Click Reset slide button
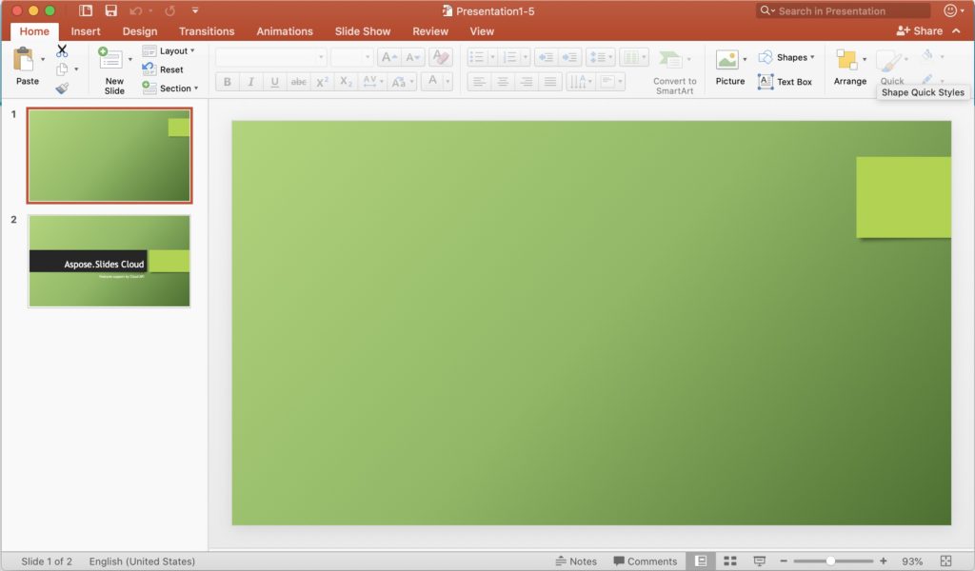975x571 pixels. (x=164, y=69)
